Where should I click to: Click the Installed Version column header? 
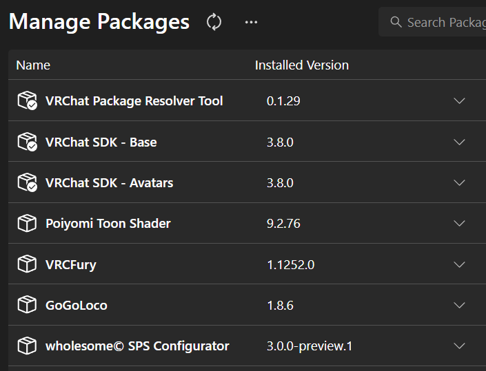pyautogui.click(x=302, y=65)
